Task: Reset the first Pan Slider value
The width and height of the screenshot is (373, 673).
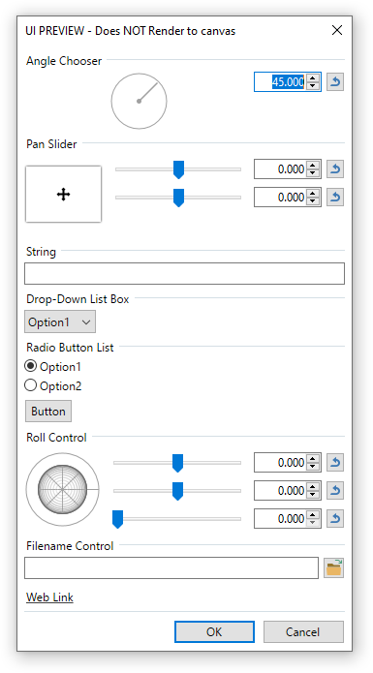Action: (x=335, y=169)
